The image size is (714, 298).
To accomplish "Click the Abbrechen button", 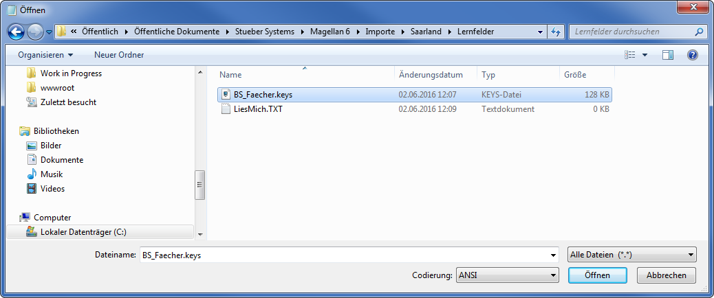I will [666, 275].
